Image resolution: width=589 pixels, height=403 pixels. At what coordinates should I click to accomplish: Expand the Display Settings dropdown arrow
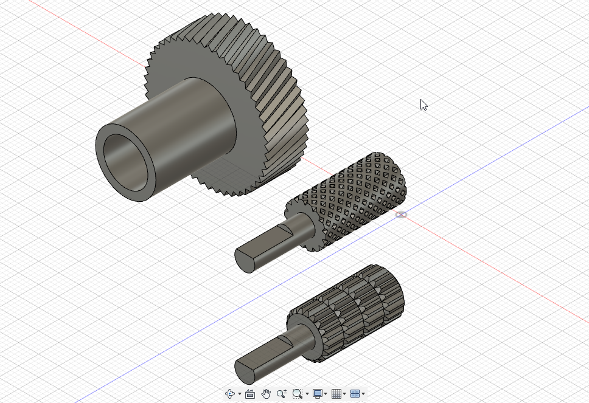coord(326,394)
